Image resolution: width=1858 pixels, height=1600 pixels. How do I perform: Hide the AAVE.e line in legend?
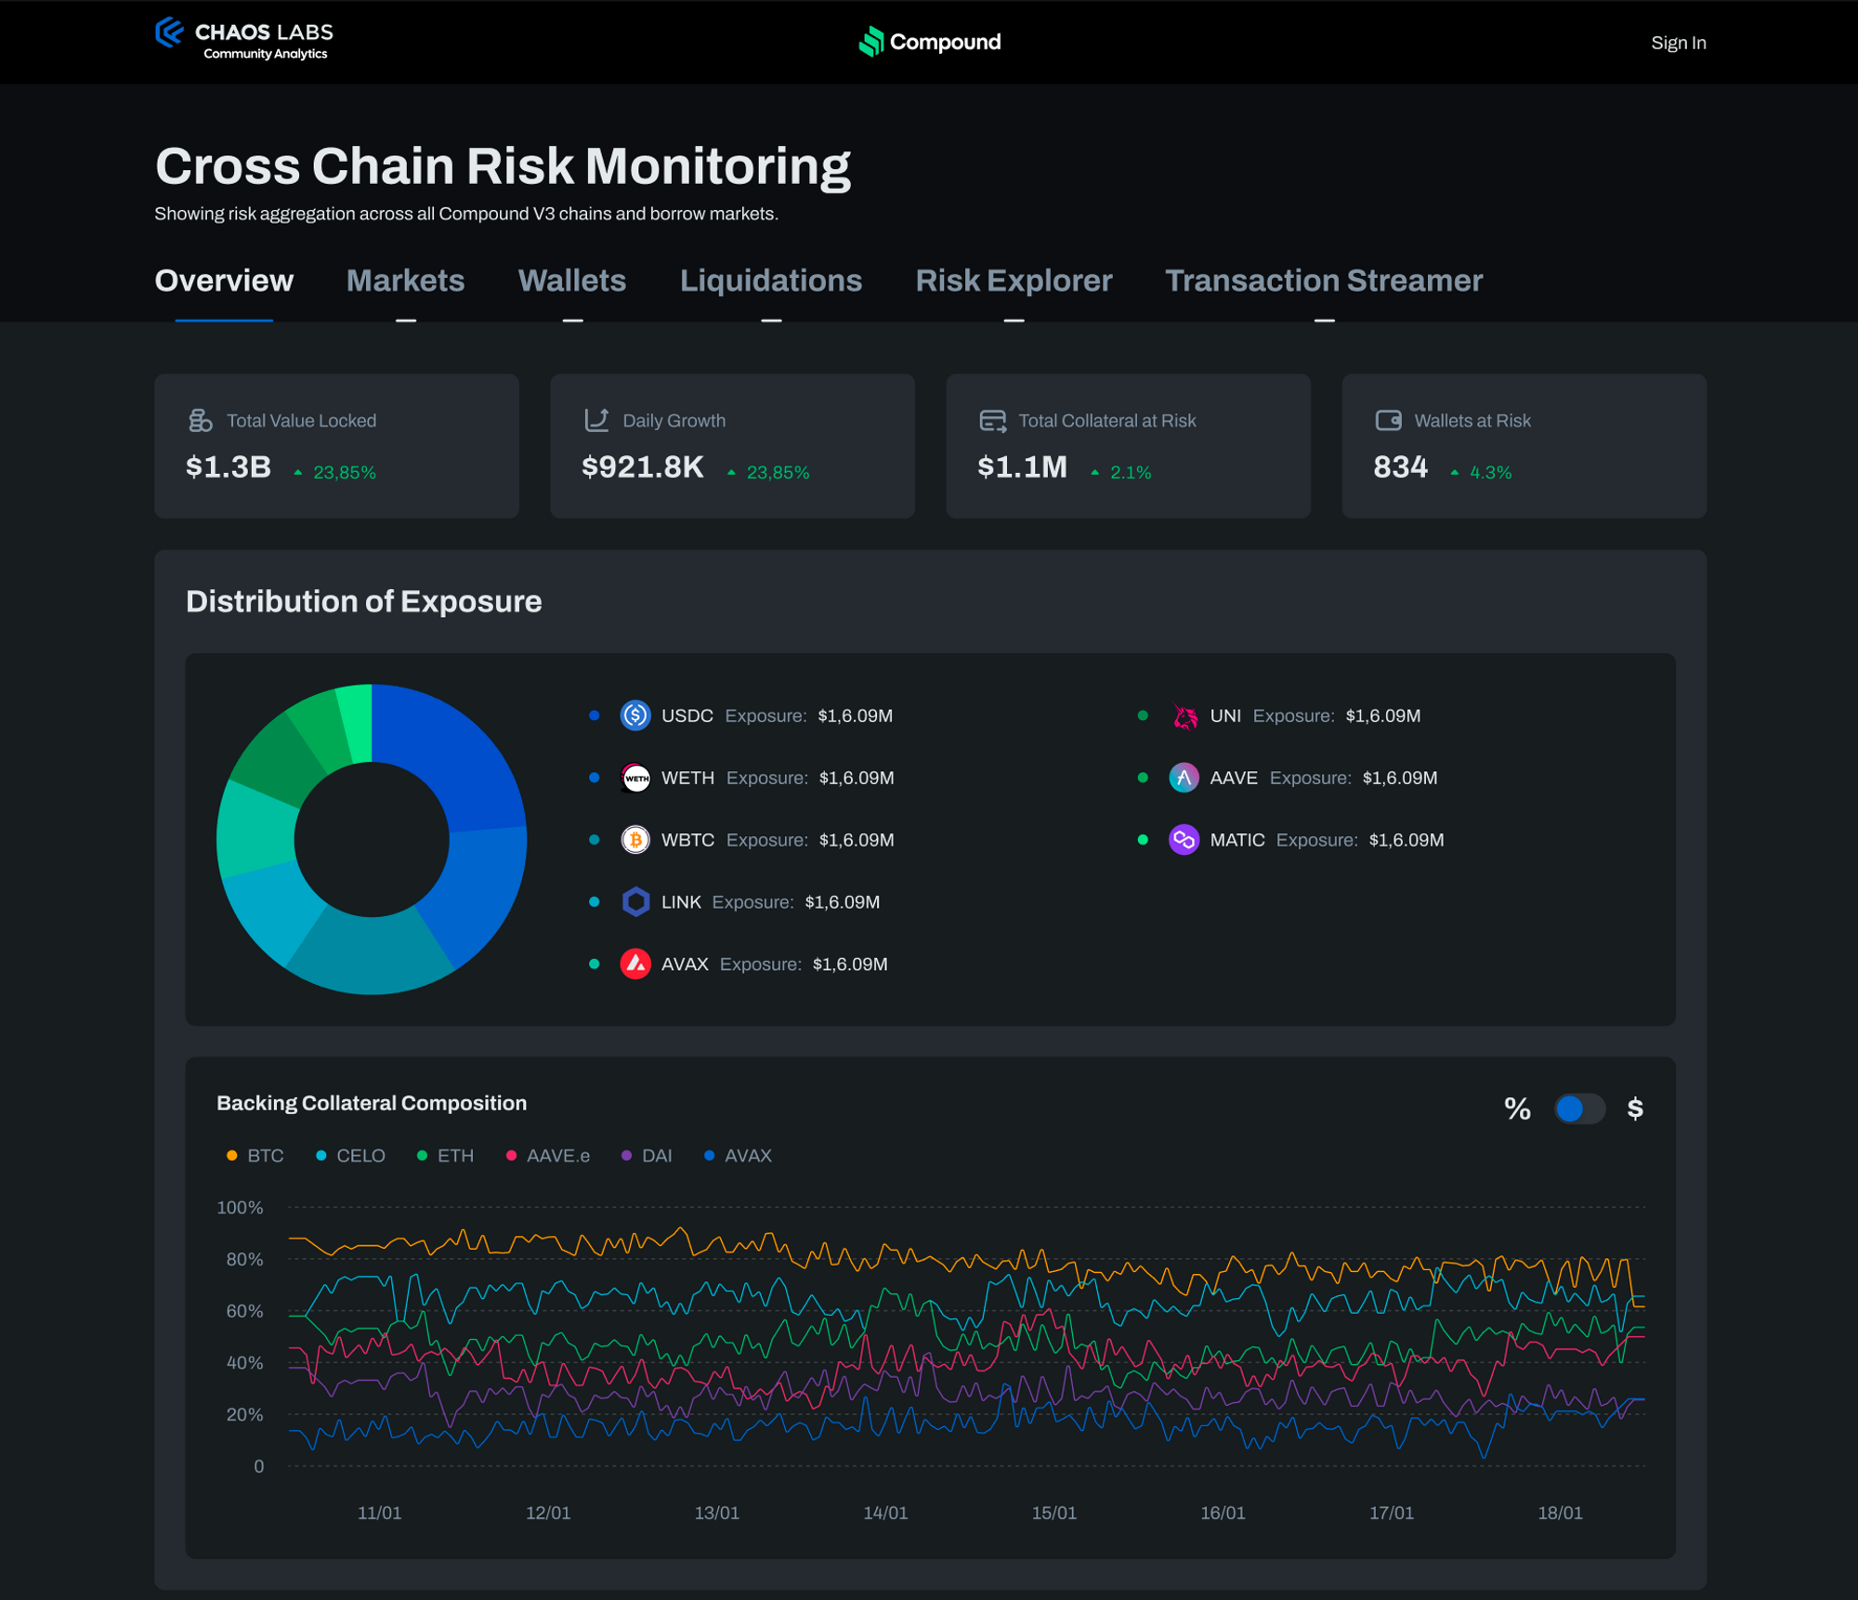coord(548,1156)
